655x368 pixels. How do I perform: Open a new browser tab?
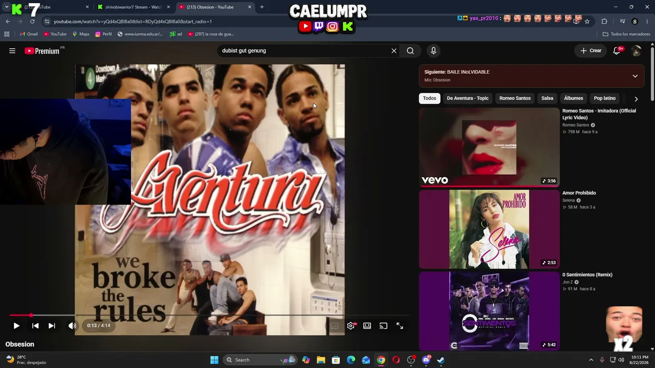262,7
